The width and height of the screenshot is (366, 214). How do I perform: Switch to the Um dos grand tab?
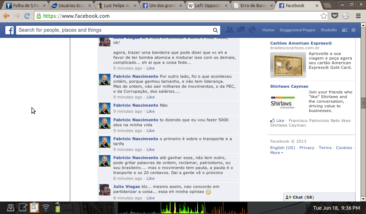click(162, 6)
